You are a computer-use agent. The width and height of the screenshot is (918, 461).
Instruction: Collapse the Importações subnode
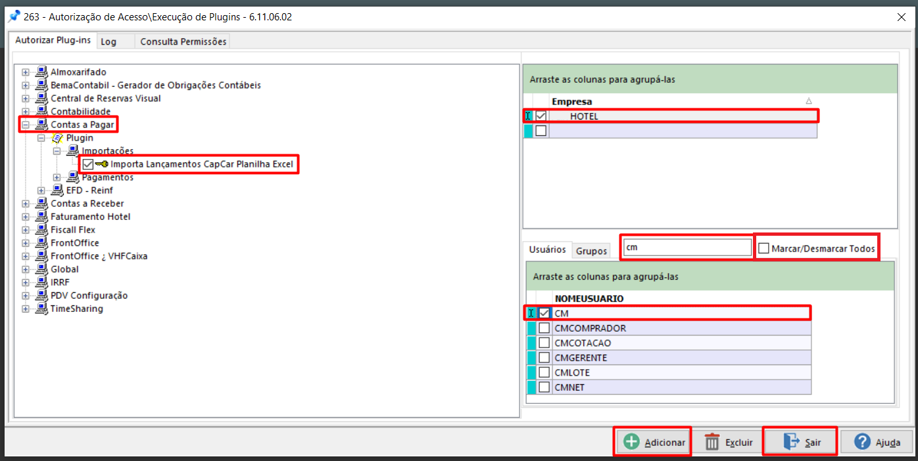click(x=57, y=151)
